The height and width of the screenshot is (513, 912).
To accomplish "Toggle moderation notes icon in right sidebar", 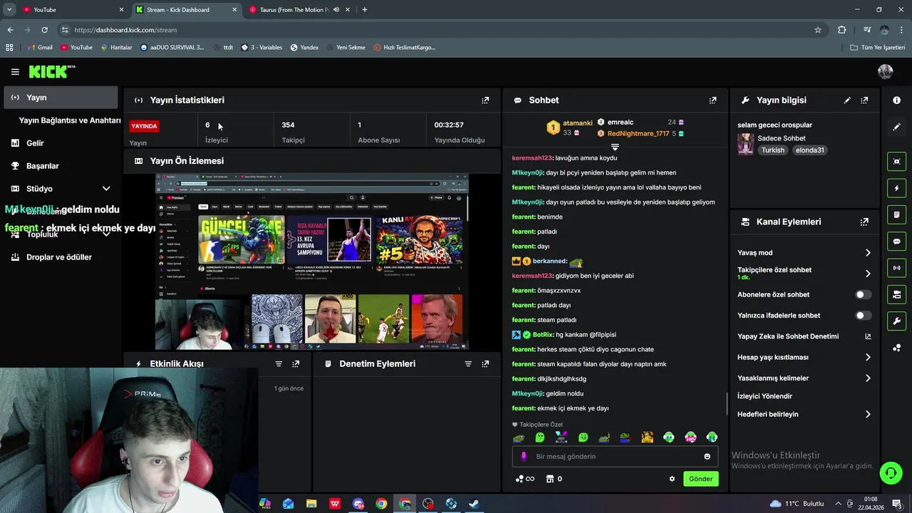I will coord(896,214).
